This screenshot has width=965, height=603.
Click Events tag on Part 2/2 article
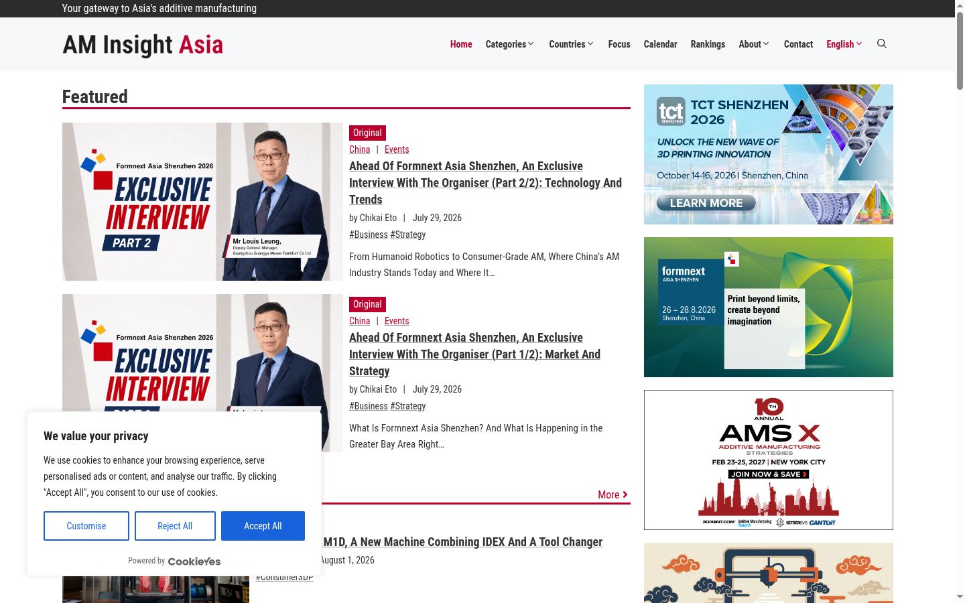point(397,149)
